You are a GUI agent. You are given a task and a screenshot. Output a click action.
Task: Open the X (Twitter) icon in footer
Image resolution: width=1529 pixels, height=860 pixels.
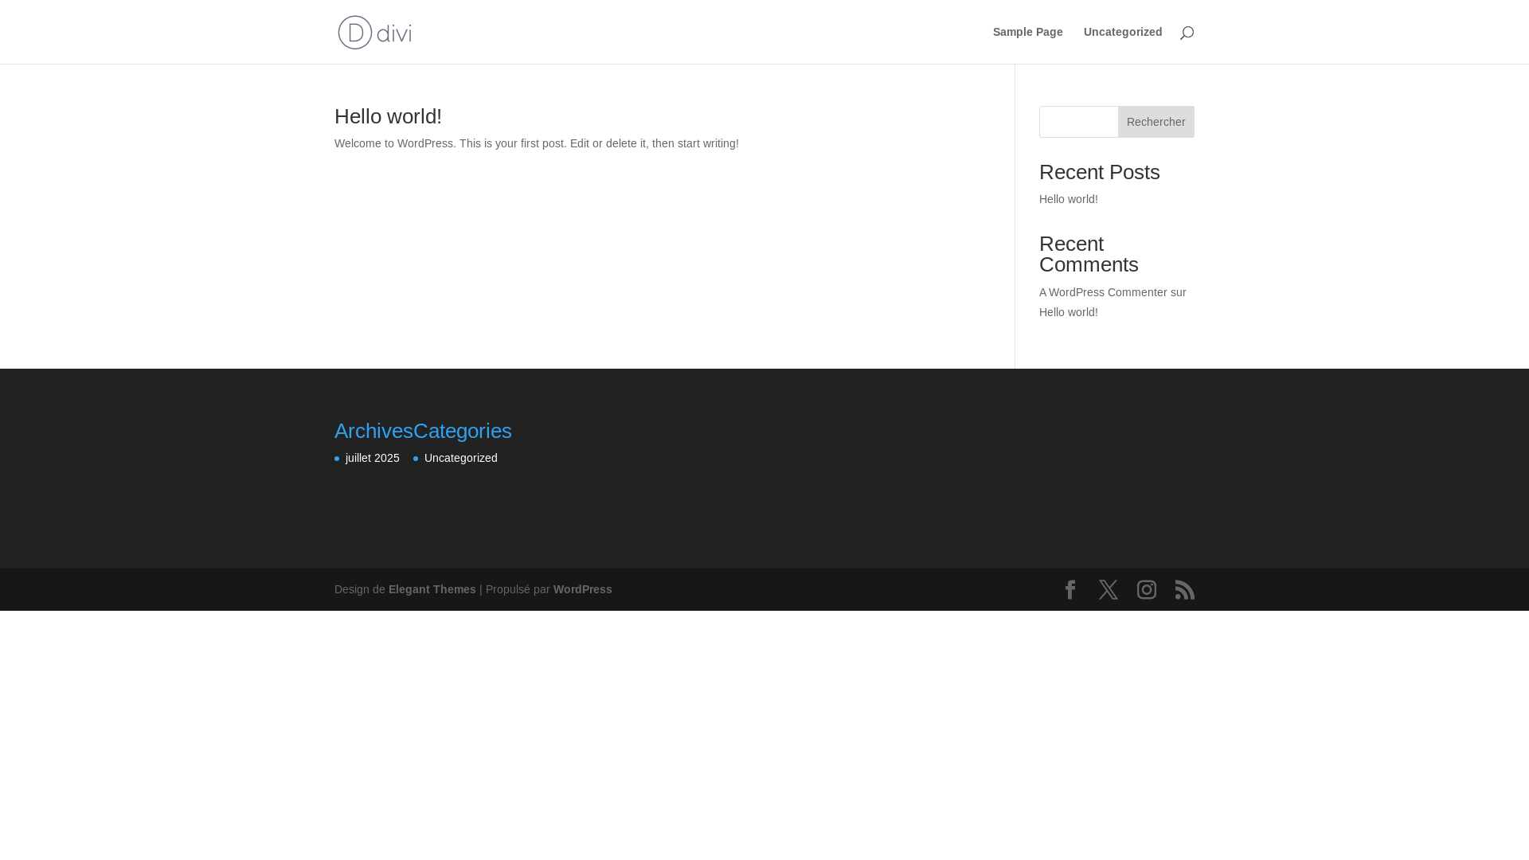click(x=1109, y=589)
